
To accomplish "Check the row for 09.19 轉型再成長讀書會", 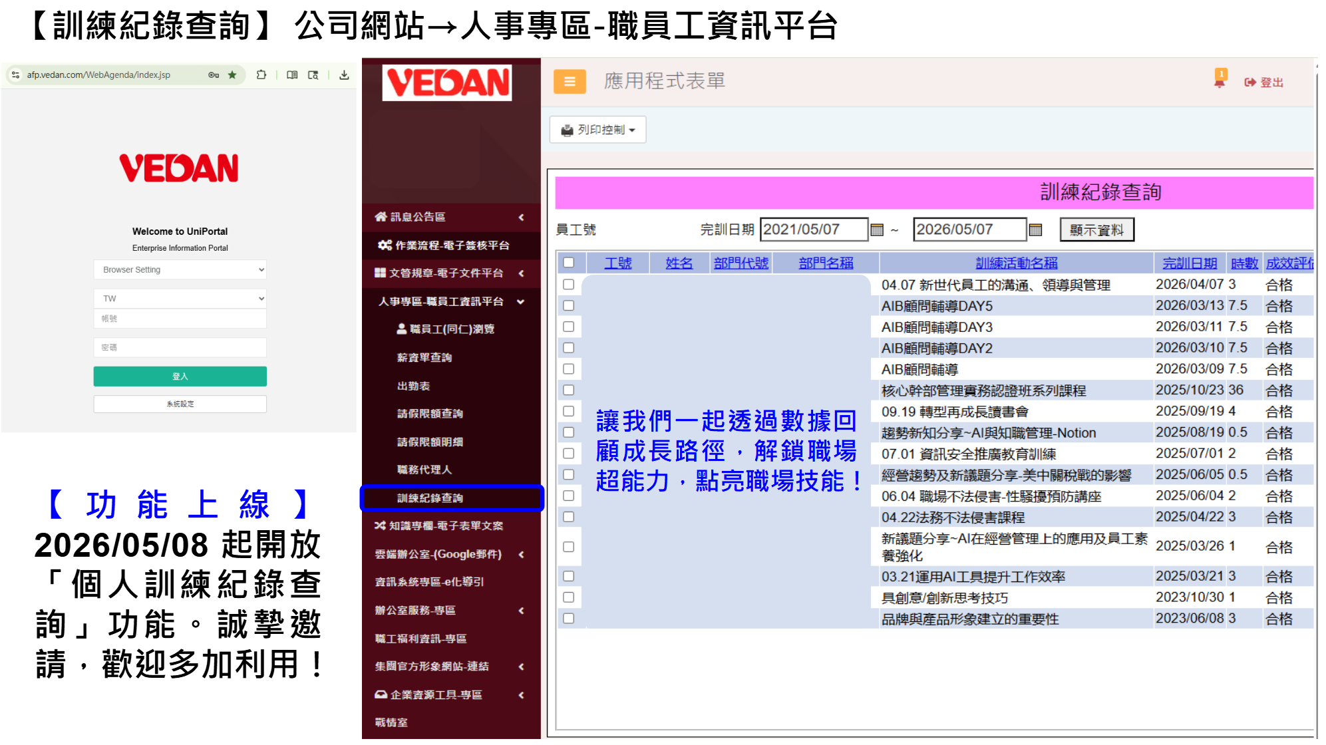I will (x=568, y=412).
